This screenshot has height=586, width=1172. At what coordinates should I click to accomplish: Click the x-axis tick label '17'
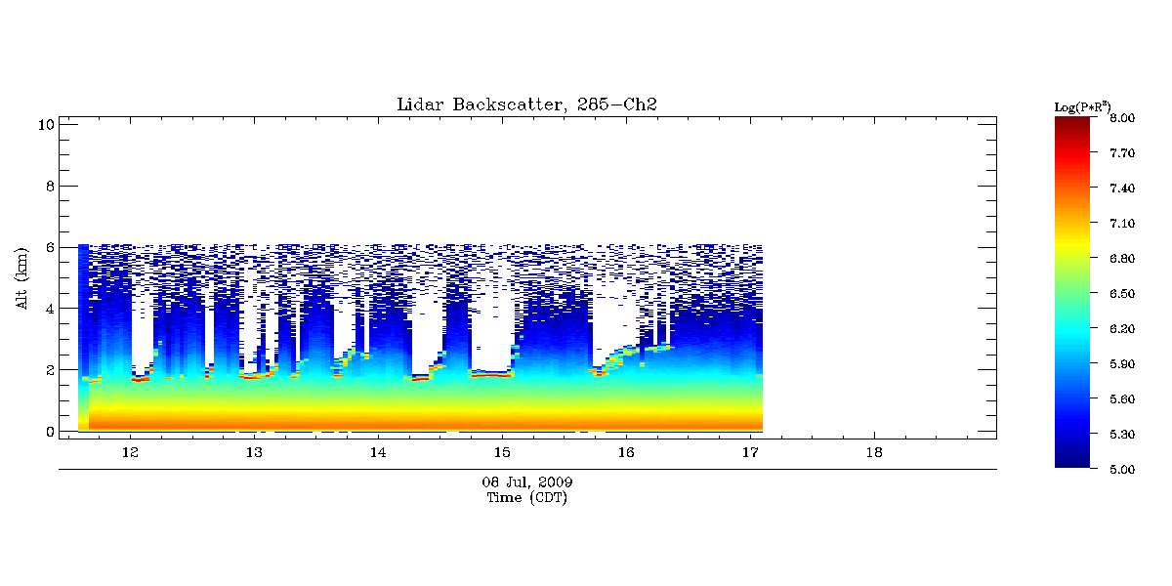click(x=750, y=452)
